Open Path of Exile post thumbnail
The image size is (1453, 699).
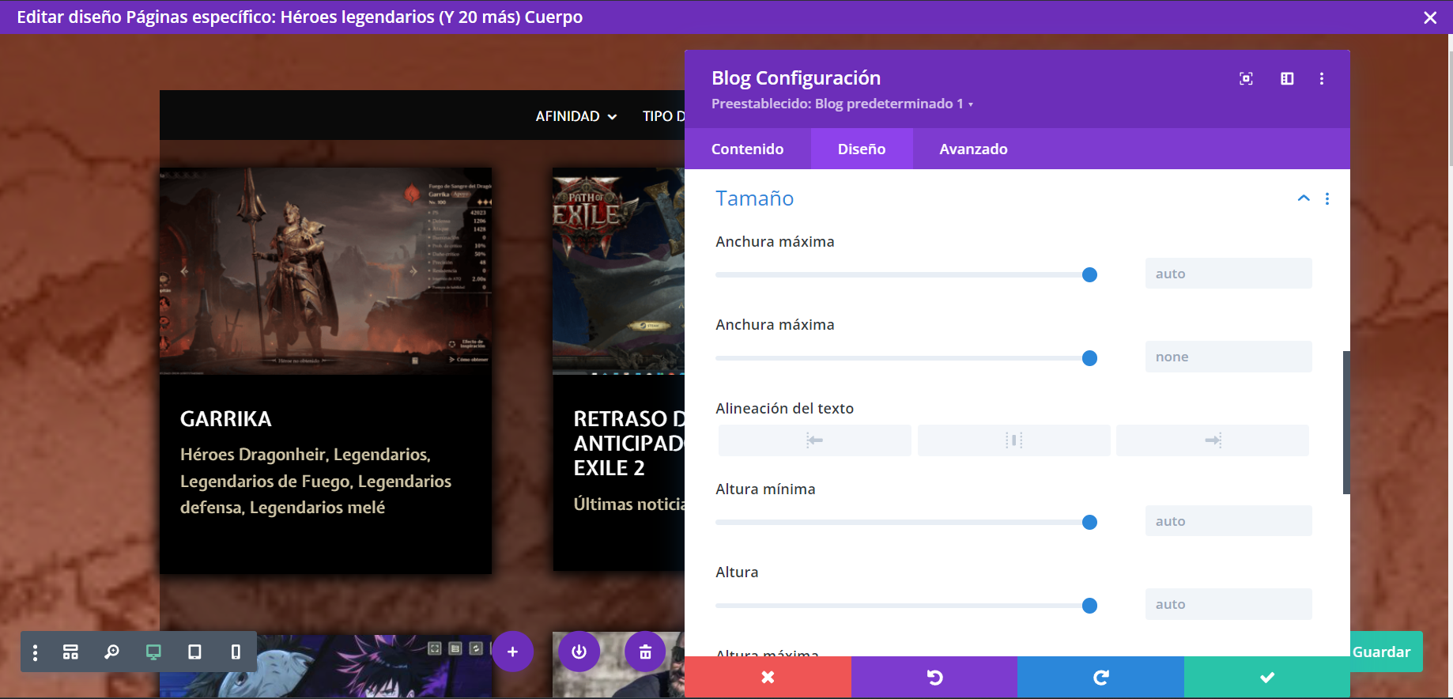(x=618, y=271)
